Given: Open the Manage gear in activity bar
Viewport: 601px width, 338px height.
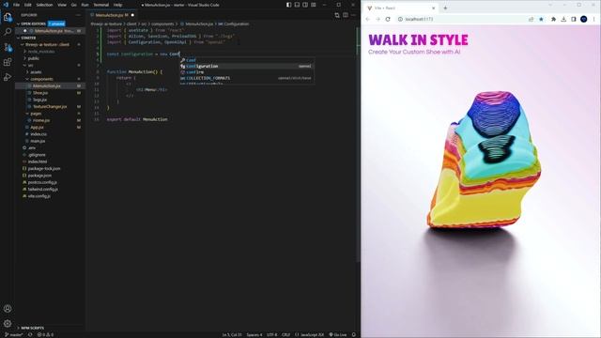Looking at the screenshot, I should pos(8,323).
